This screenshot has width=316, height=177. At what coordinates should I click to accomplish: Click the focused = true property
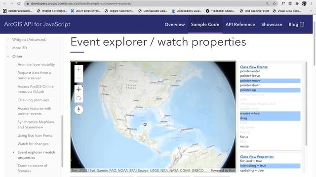(x=251, y=161)
